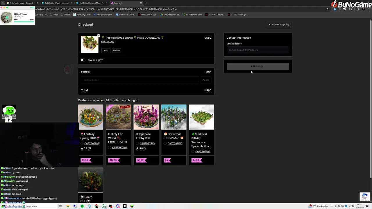Open the Dijital Vergi Dairesi bookmark
Screen dimensions: 372x209
(x=82, y=14)
